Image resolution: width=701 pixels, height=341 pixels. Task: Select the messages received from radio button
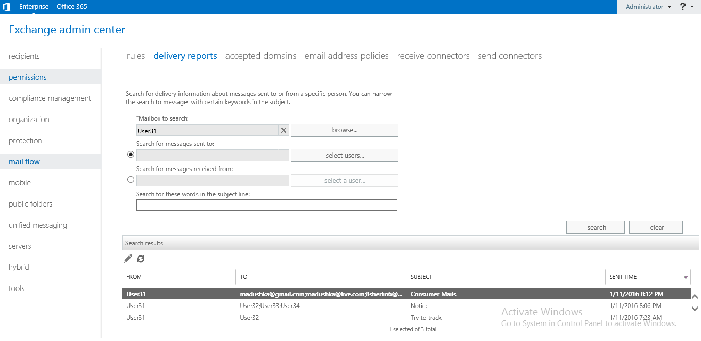(131, 179)
